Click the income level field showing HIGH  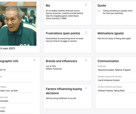(16, 111)
